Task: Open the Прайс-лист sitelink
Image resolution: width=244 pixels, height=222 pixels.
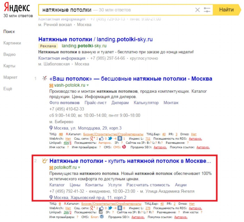Action: 96,103
